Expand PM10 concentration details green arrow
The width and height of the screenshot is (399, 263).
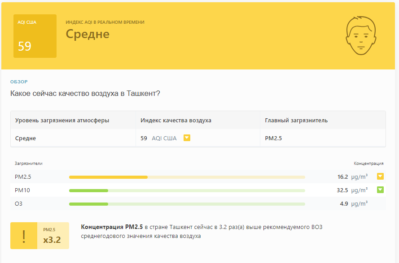coord(380,190)
